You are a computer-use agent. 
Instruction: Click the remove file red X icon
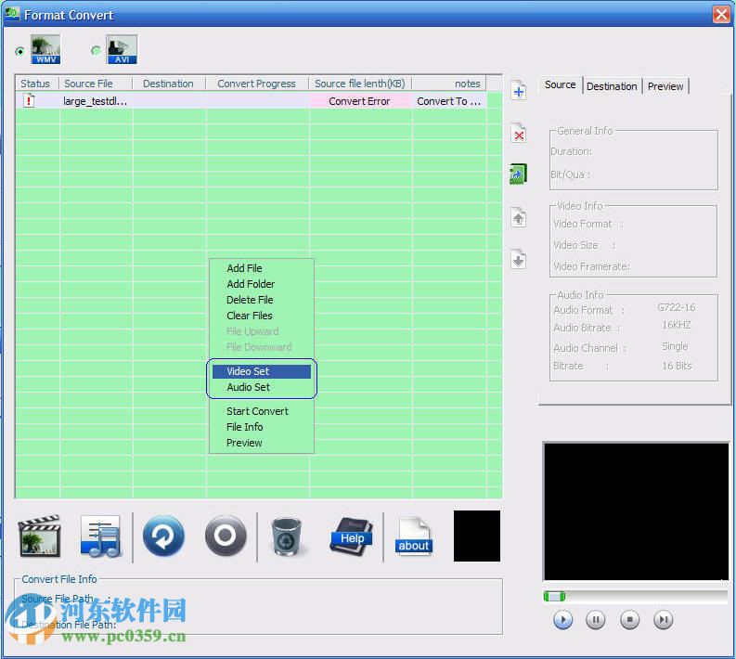[518, 135]
